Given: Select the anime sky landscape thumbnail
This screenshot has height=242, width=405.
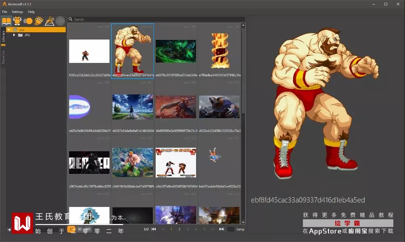Looking at the screenshot, I should [x=132, y=106].
